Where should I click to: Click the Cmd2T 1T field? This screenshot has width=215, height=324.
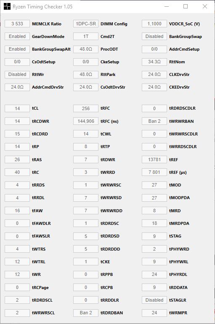pos(86,36)
